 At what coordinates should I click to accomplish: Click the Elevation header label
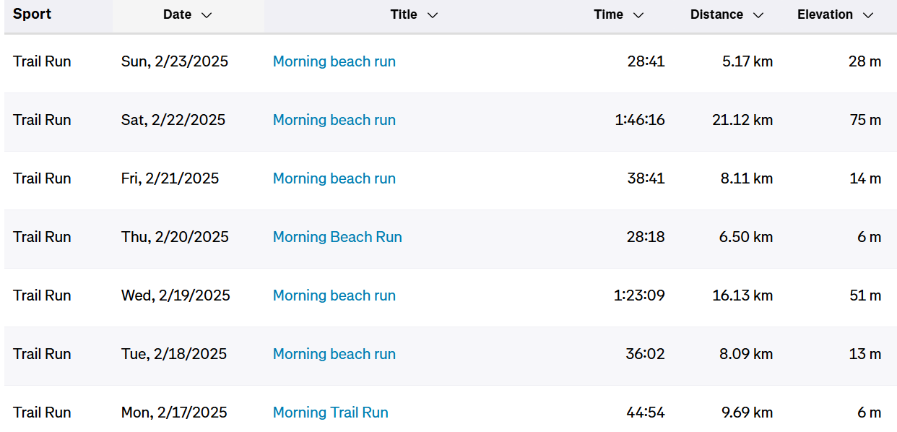825,14
